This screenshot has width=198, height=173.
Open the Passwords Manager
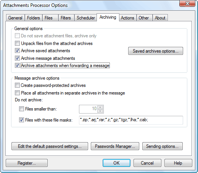(115, 146)
